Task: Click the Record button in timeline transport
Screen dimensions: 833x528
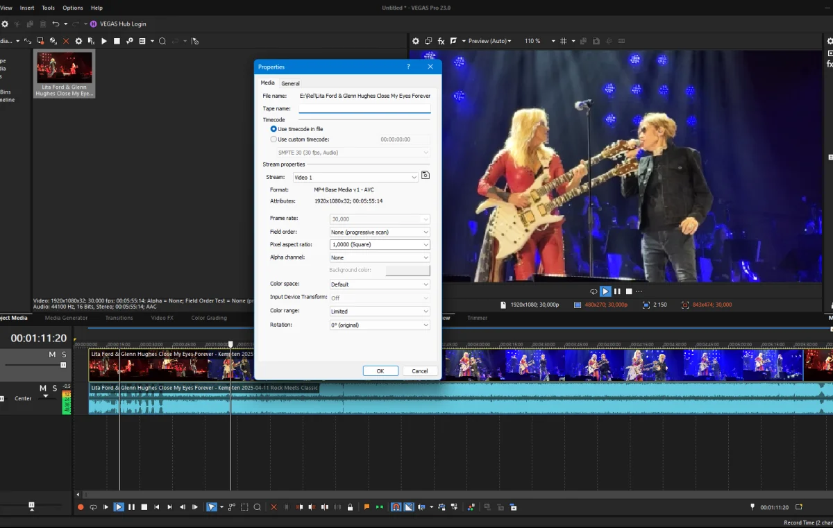Action: point(81,507)
